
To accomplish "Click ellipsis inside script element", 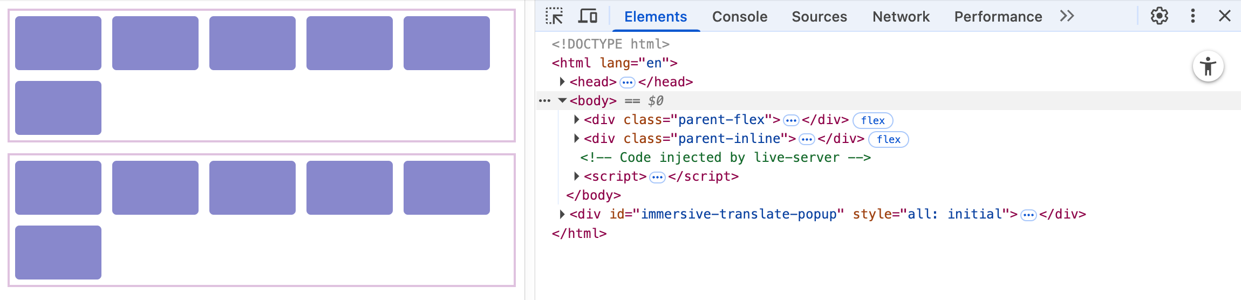I will 657,177.
